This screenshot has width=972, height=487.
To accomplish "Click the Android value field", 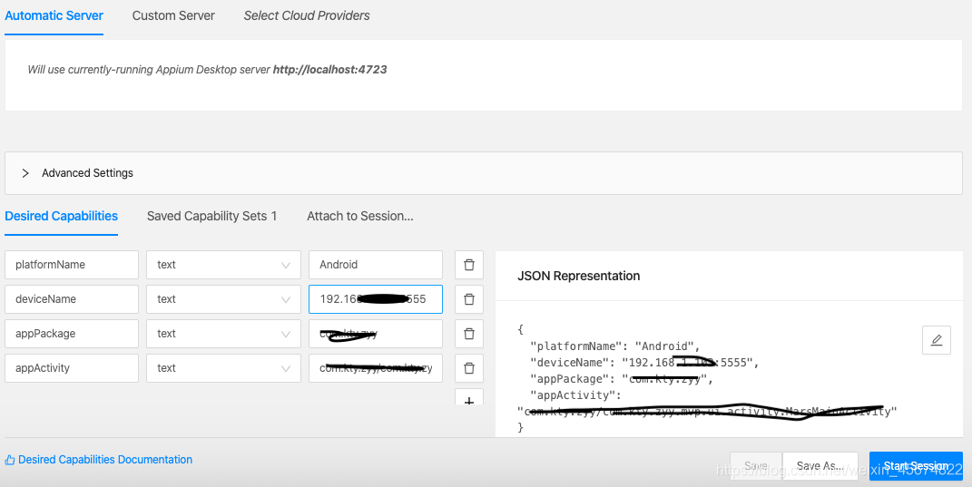I will 376,265.
